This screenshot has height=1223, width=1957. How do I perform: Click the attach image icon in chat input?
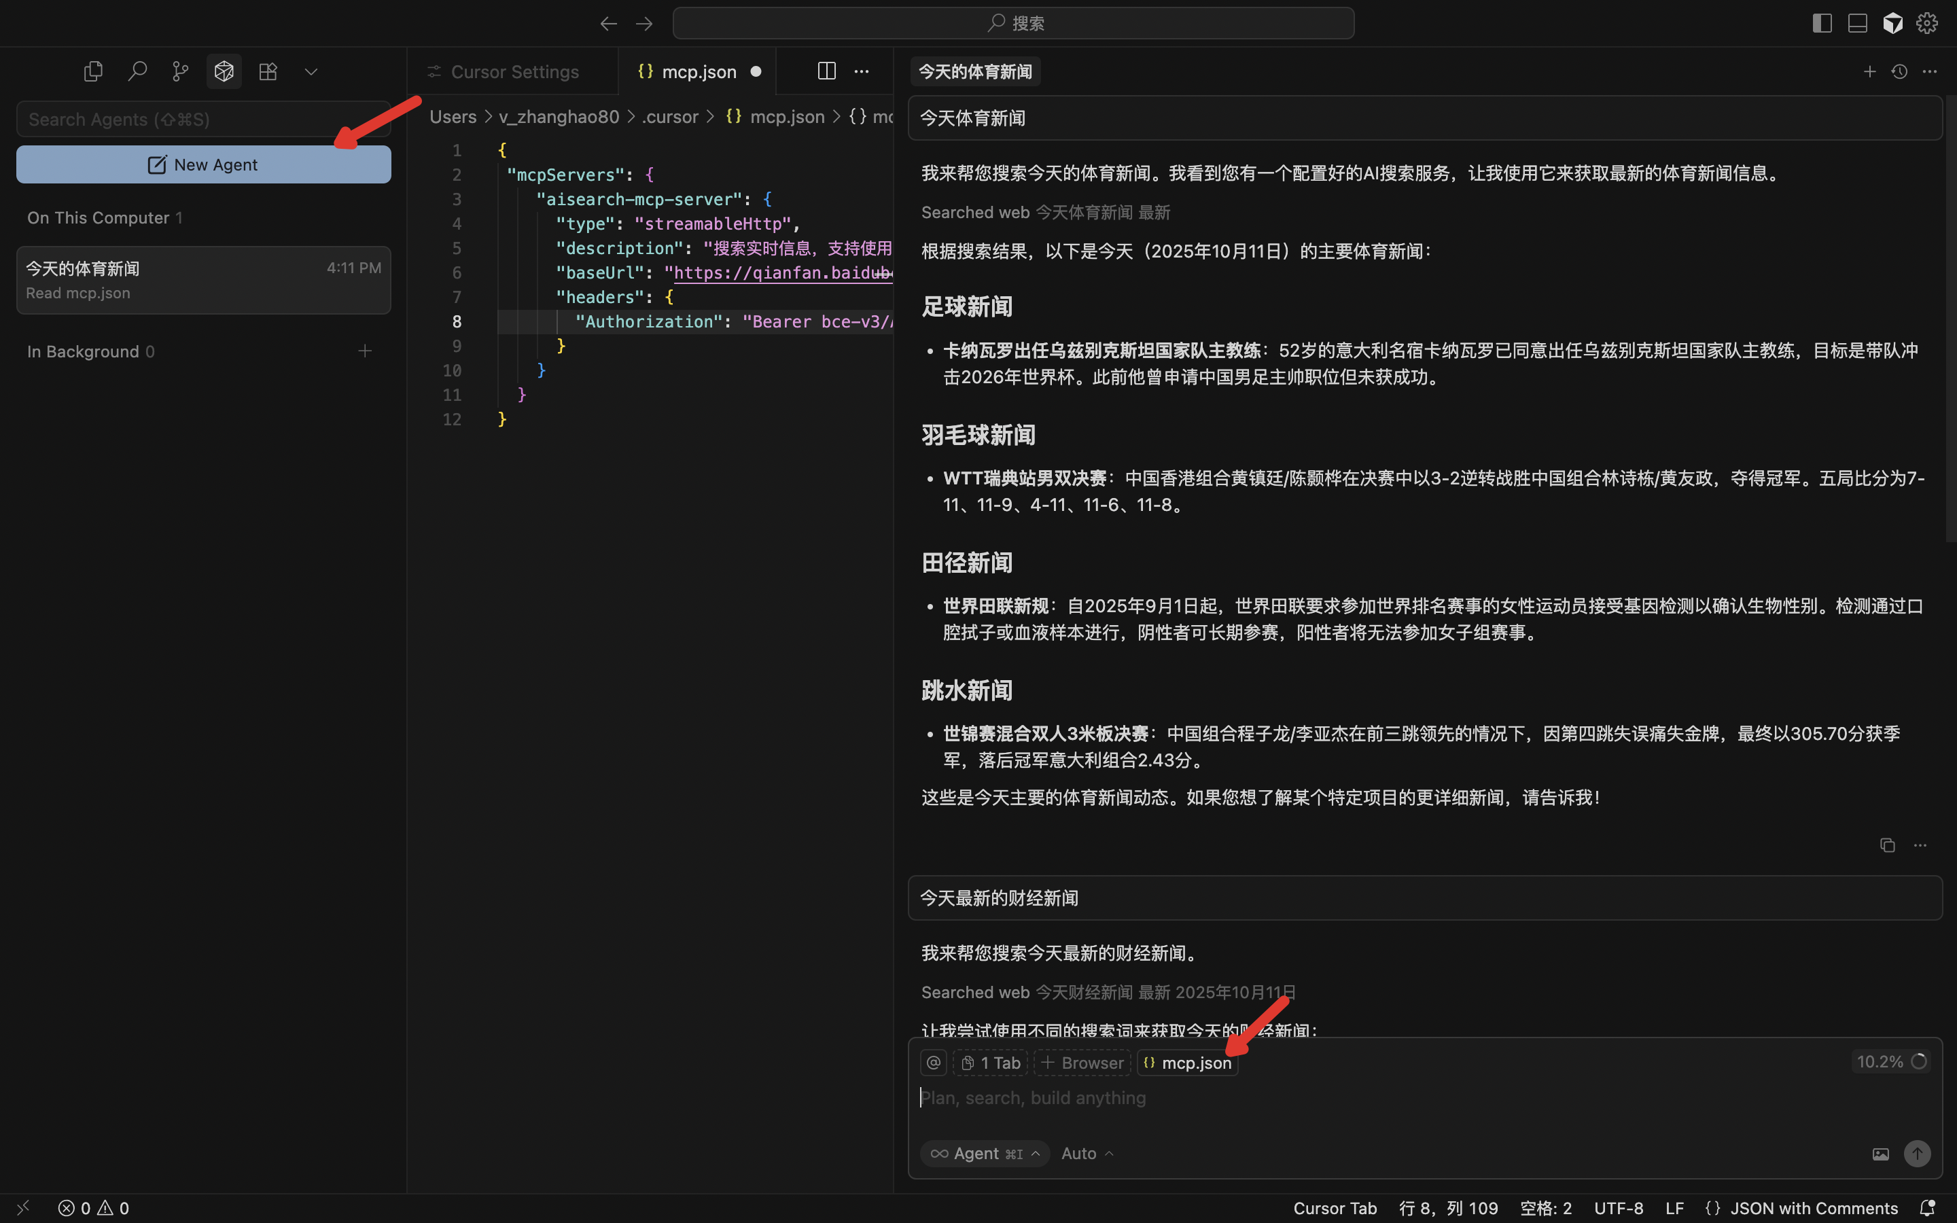pos(1880,1154)
